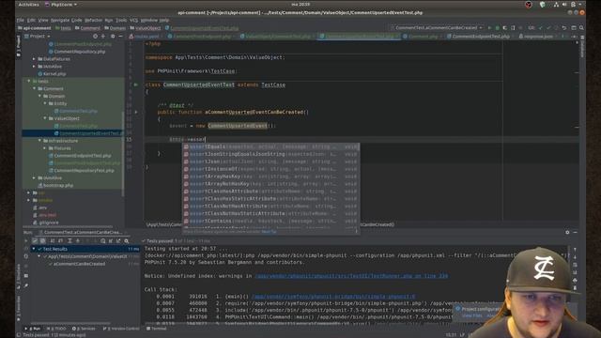
Task: Select aCommentCanBeCreated in test results tree
Action: 79,264
